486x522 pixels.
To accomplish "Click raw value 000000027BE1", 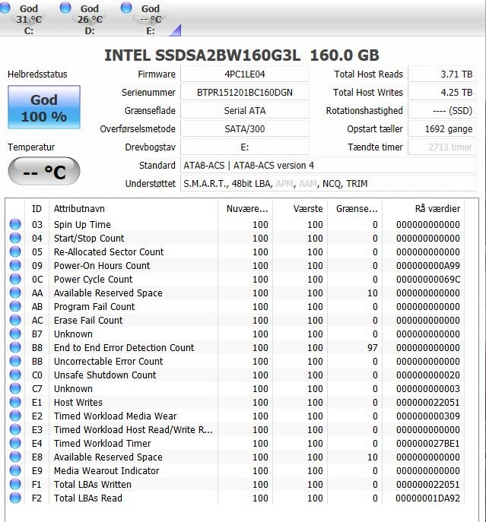I will pyautogui.click(x=428, y=444).
